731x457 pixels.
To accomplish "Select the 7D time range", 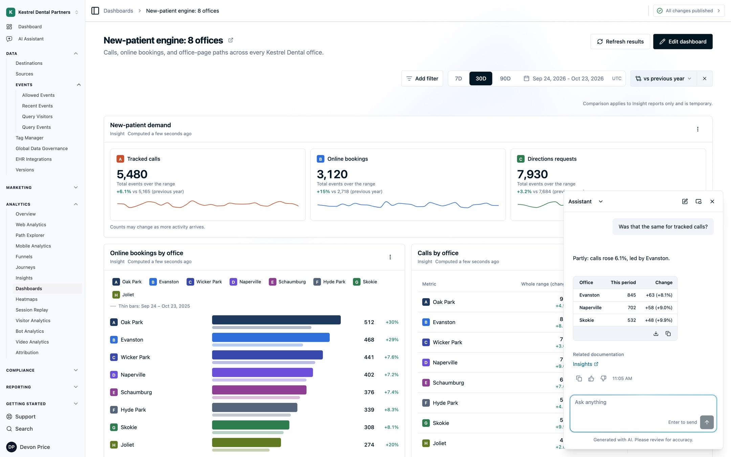I will coord(458,79).
